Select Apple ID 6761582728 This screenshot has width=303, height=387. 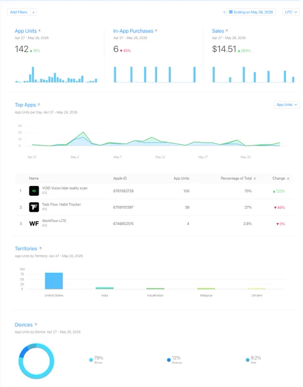pos(123,191)
